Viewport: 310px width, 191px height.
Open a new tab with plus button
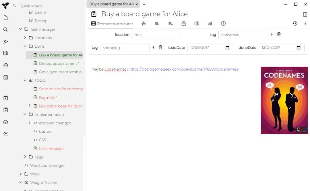144,4
